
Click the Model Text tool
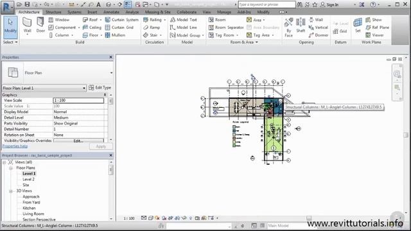(184, 20)
